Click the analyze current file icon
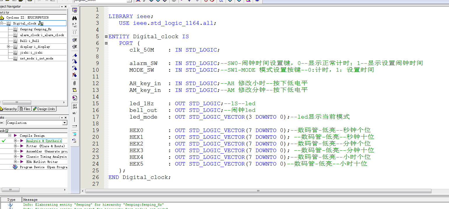Image resolution: width=449 pixels, height=209 pixels. click(75, 98)
